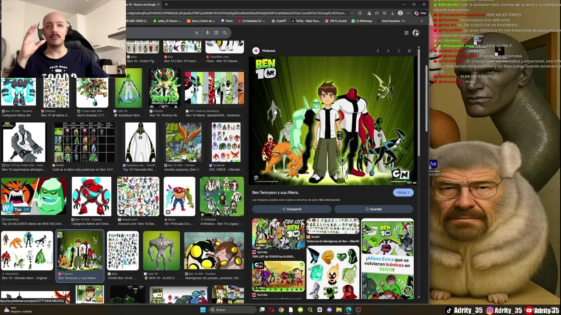Open File Explorer from the taskbar
Screen dimensions: 561x315
pyautogui.click(x=339, y=310)
